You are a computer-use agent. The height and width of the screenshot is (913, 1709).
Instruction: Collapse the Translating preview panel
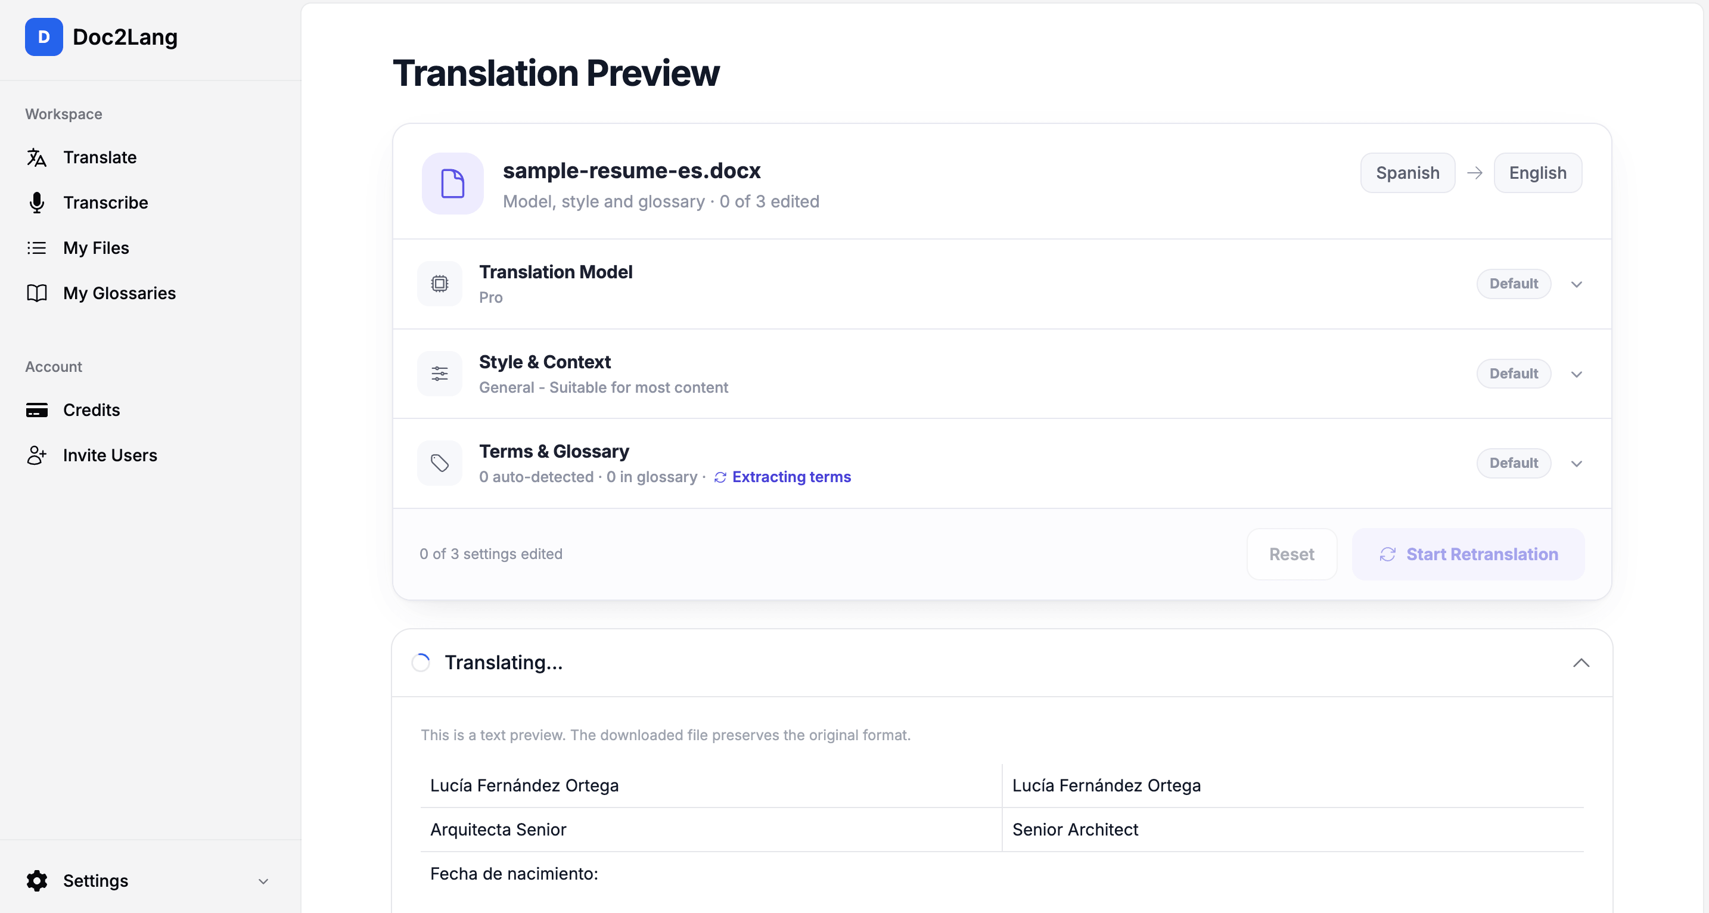(x=1581, y=663)
